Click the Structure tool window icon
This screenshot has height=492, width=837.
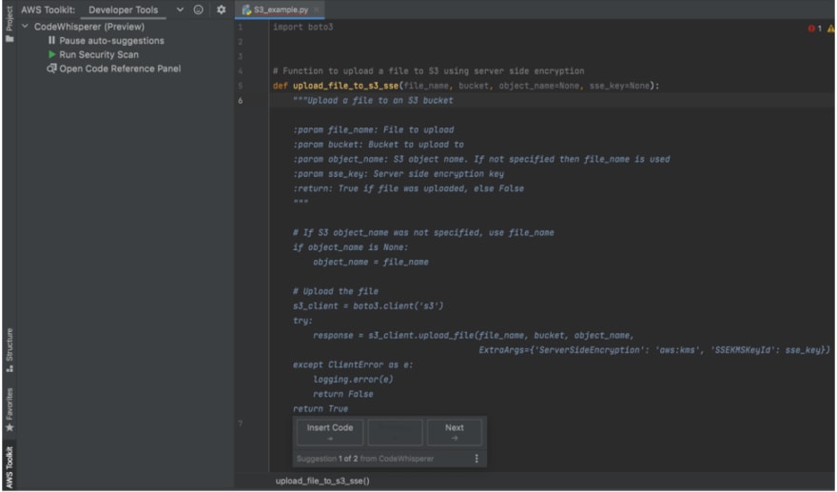coord(10,368)
